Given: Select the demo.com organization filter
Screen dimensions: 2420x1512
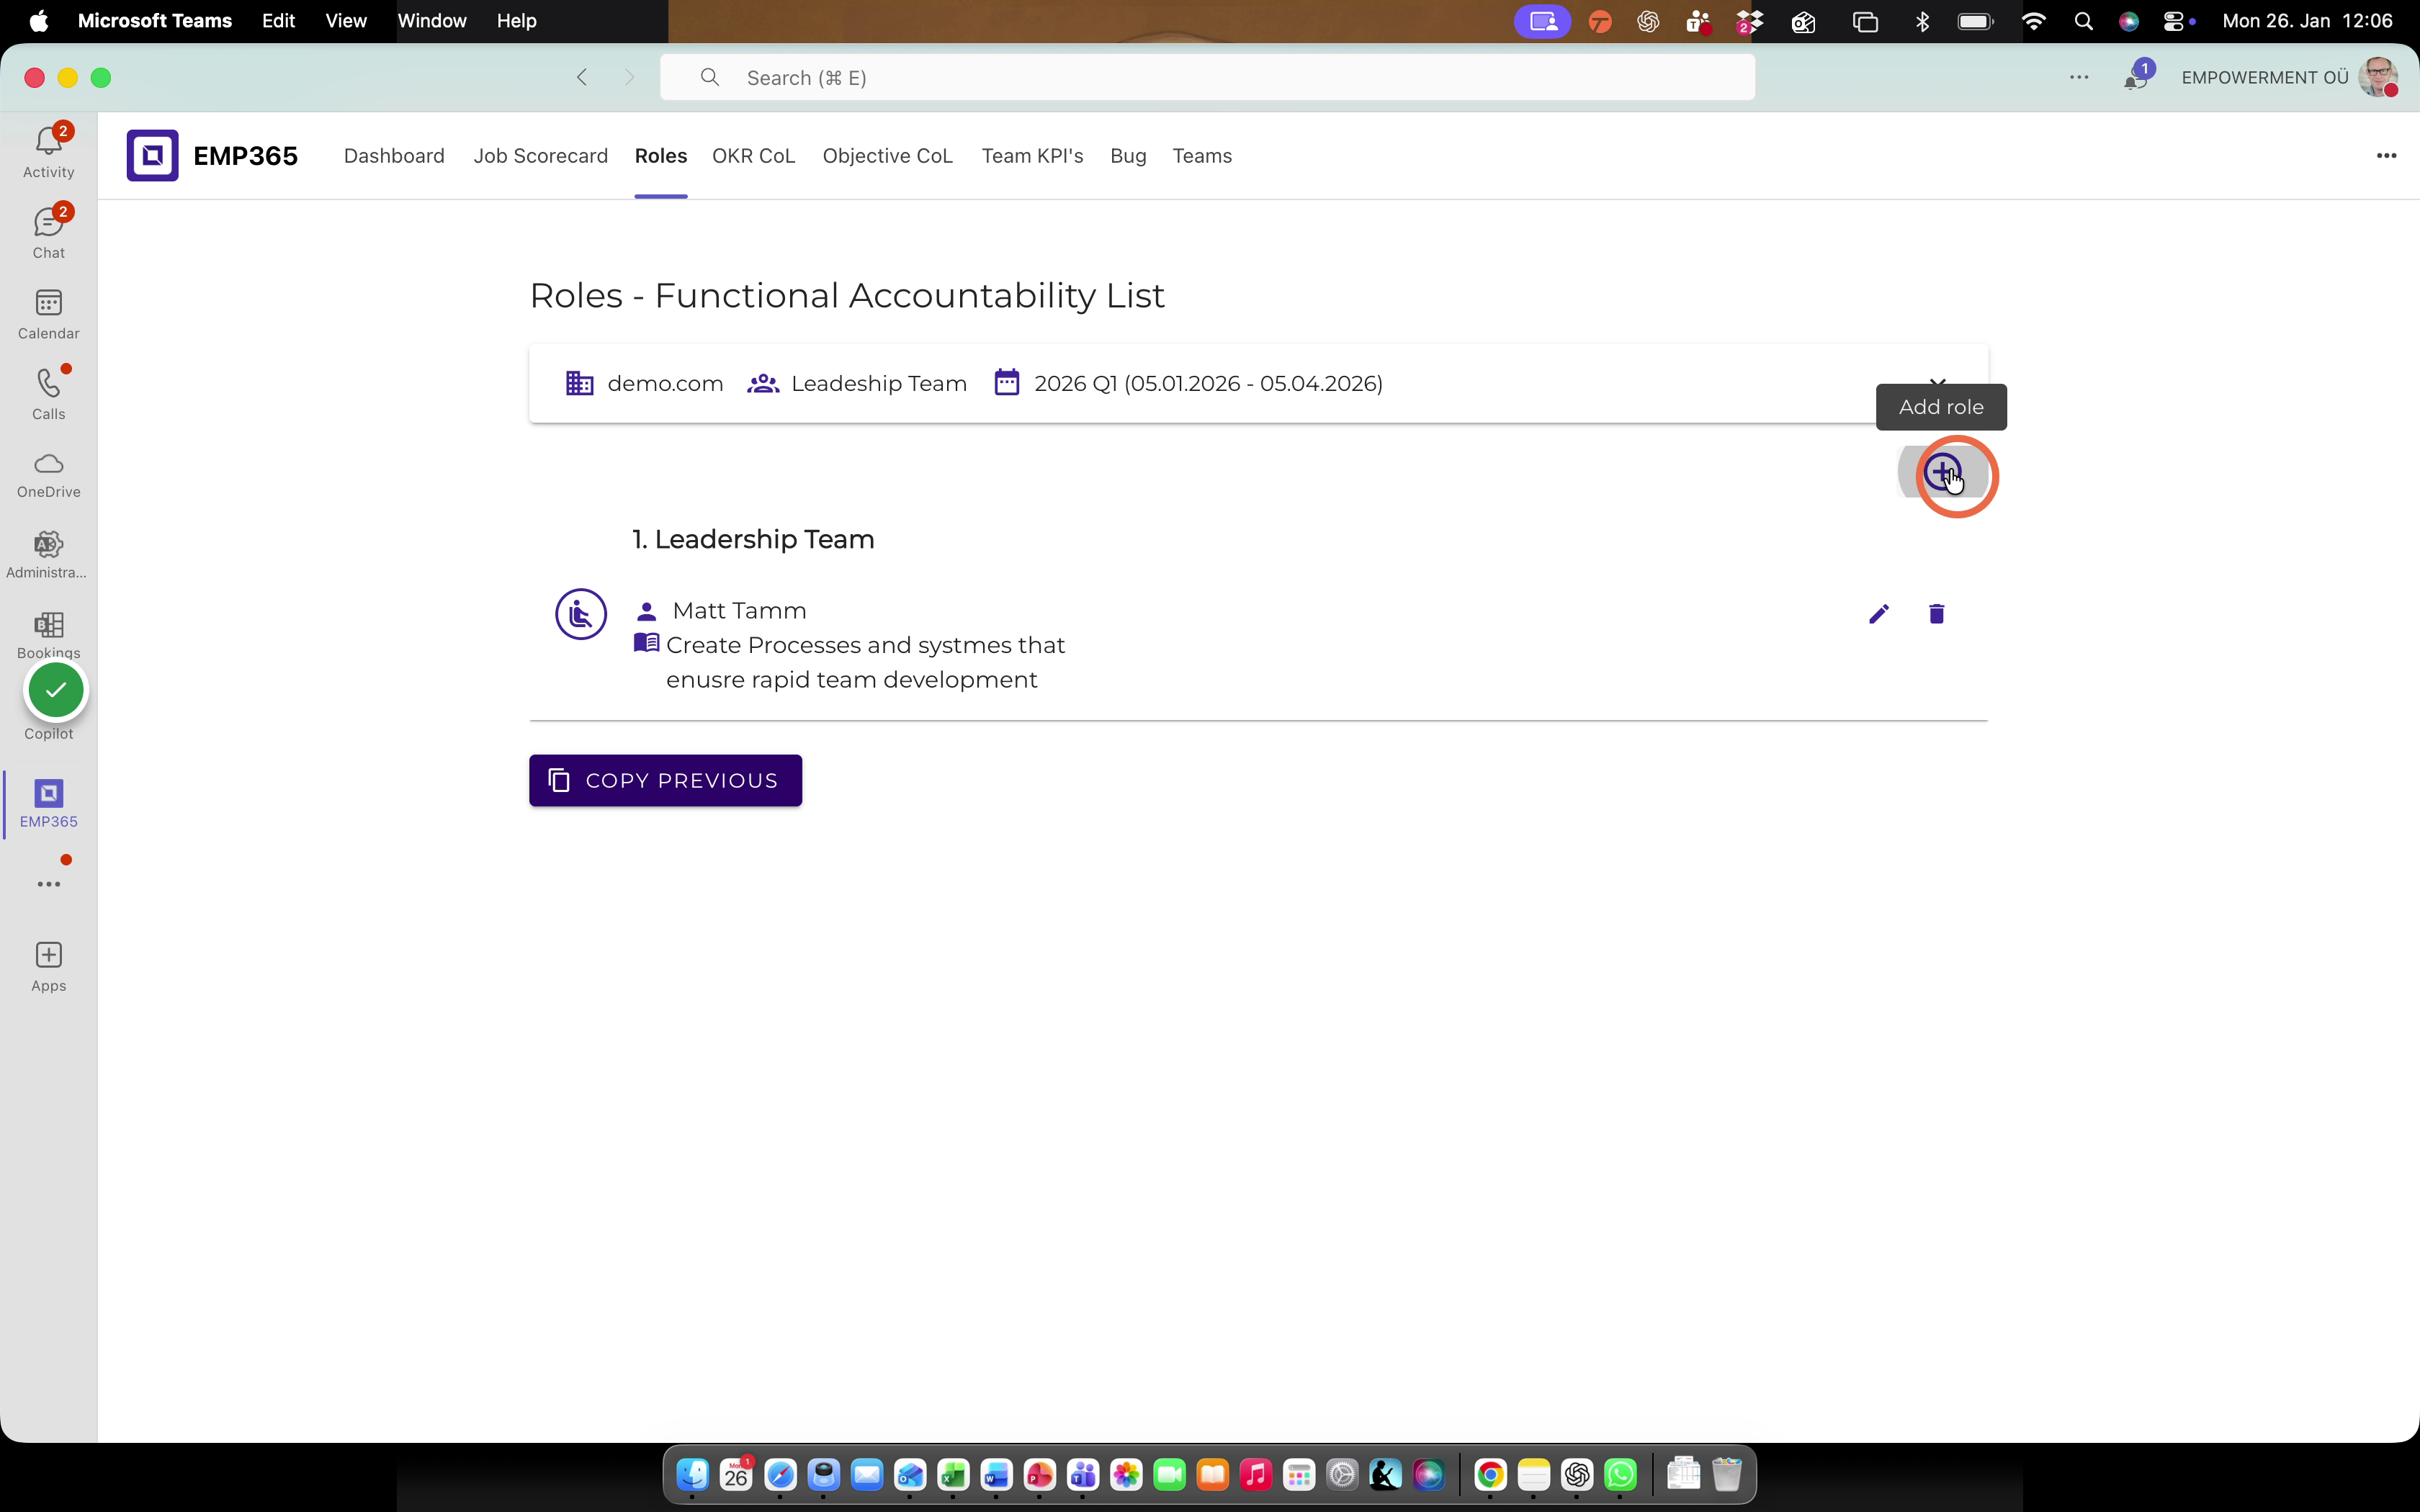Looking at the screenshot, I should 644,383.
